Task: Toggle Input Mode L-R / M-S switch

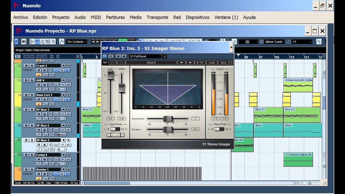Action: point(115,129)
